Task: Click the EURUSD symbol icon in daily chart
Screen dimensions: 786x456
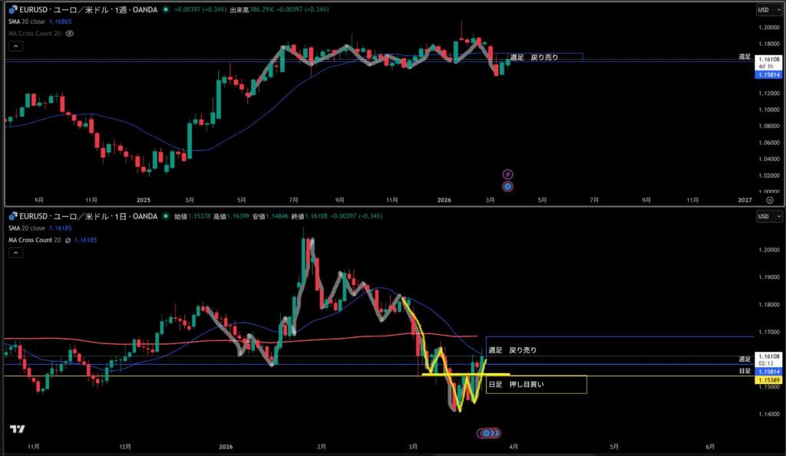Action: click(12, 216)
